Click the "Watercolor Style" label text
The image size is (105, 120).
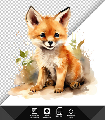click(x=71, y=116)
